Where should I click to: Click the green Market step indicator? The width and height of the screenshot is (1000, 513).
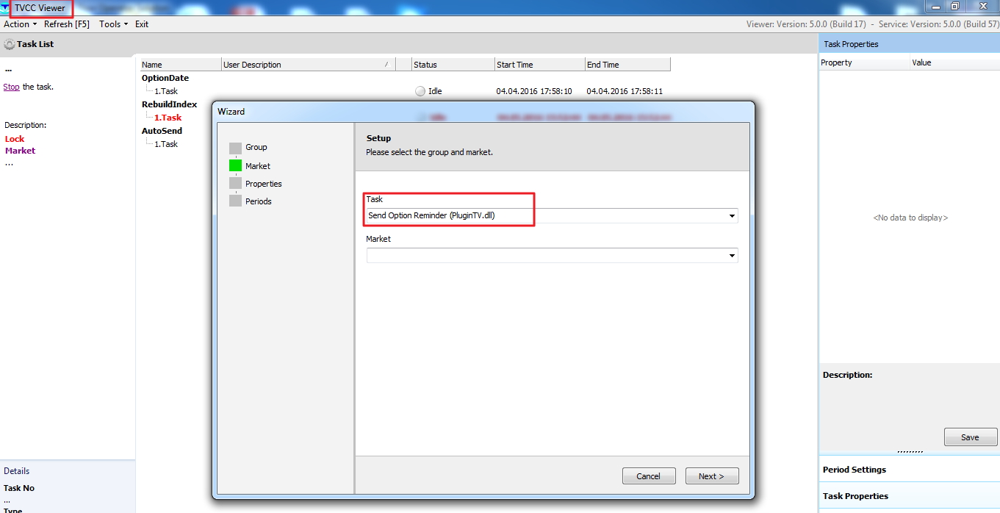tap(235, 166)
